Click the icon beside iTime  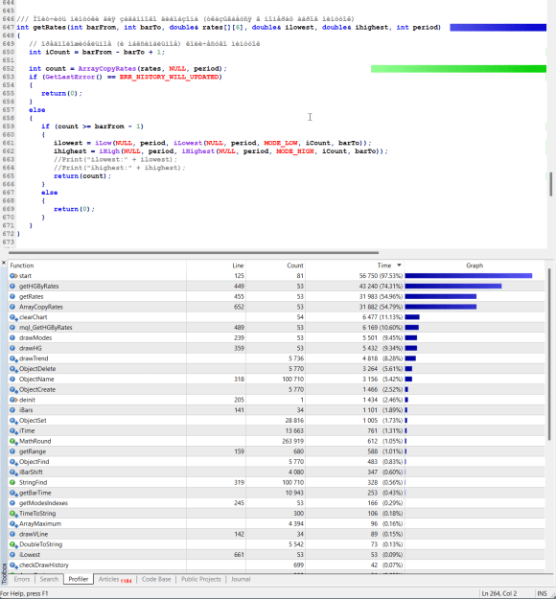coord(13,430)
